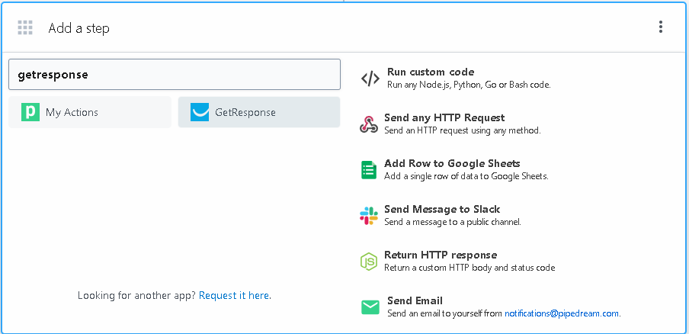Choose Add Row to Google Sheets
The image size is (689, 334).
(x=452, y=163)
